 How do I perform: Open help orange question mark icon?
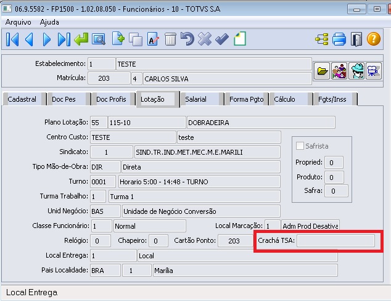[374, 39]
